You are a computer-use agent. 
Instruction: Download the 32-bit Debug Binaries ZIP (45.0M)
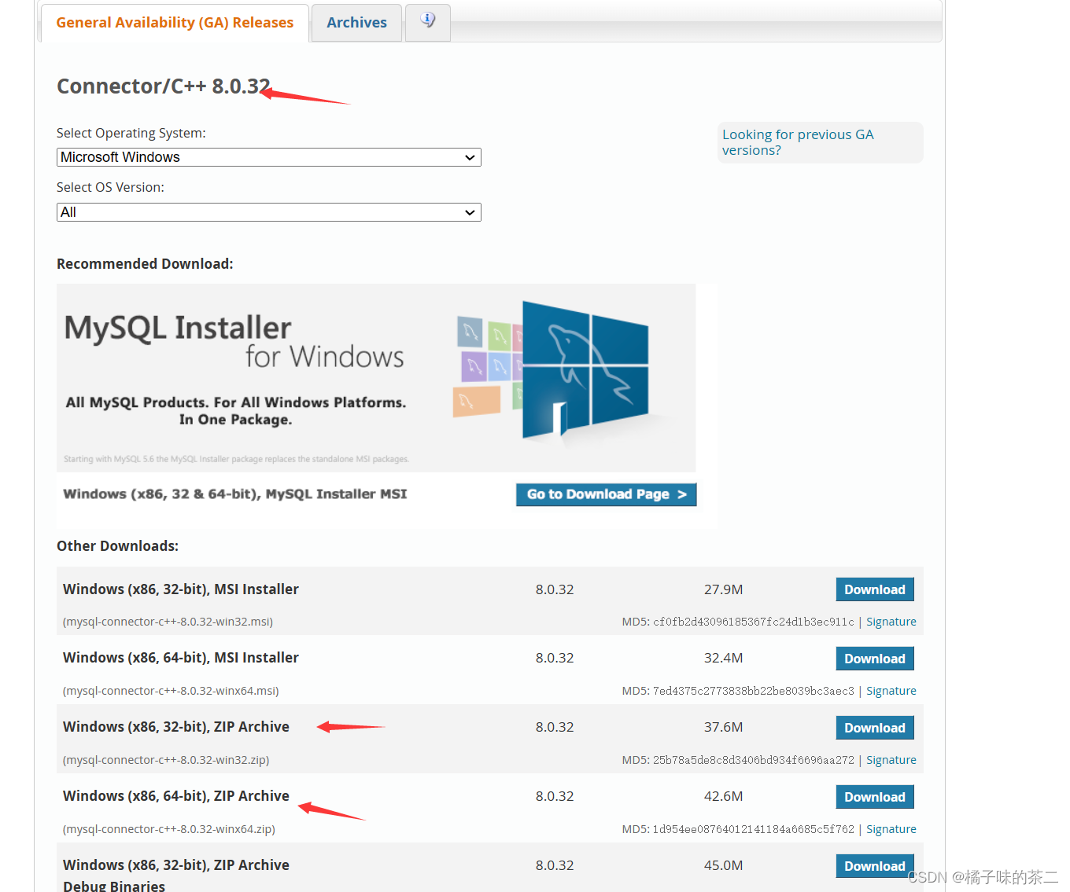875,866
